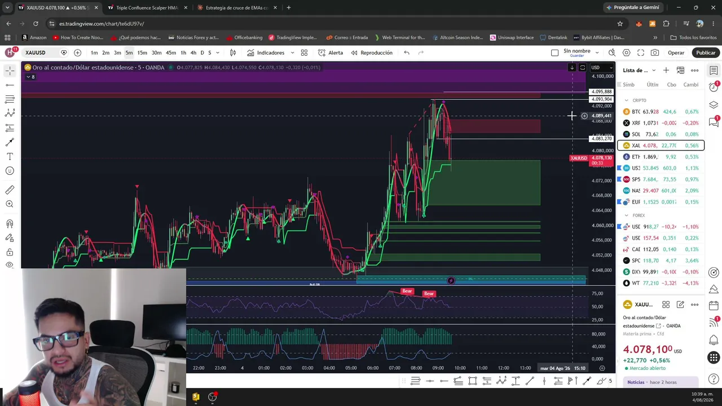Viewport: 722px width, 406px height.
Task: Switch to the 45m timeframe
Action: coord(170,52)
